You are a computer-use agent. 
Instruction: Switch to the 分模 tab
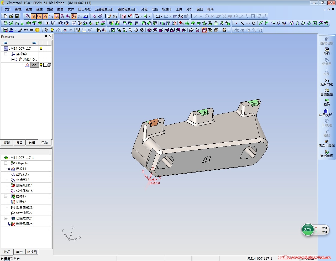[32, 142]
